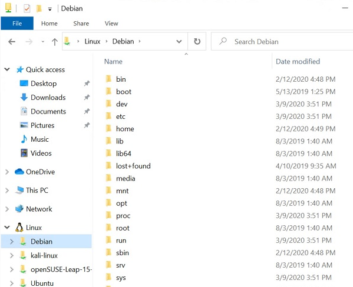Open the Share ribbon tab
This screenshot has width=353, height=287.
click(x=81, y=24)
